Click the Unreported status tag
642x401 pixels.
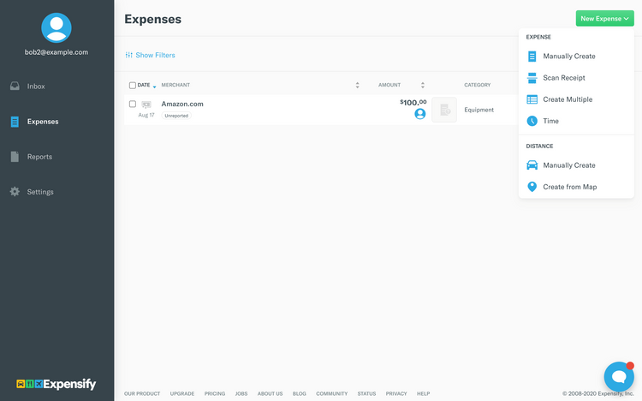click(x=176, y=116)
